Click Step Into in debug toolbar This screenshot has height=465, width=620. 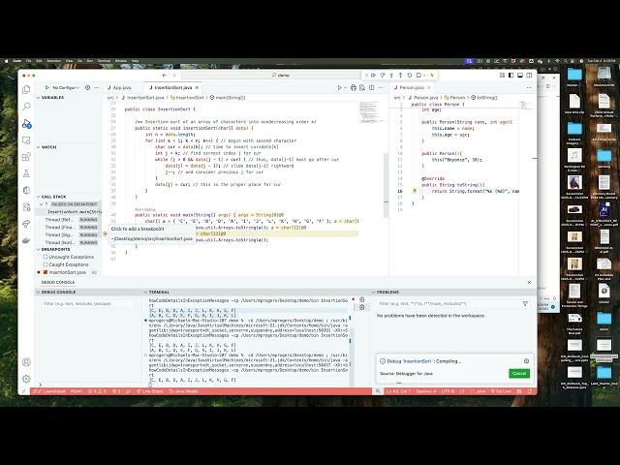coord(391,76)
